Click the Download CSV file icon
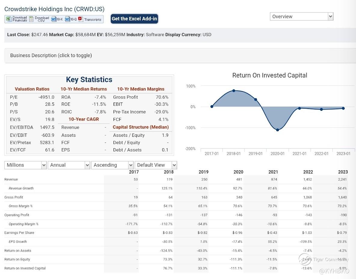The image size is (356, 279). coord(31,19)
